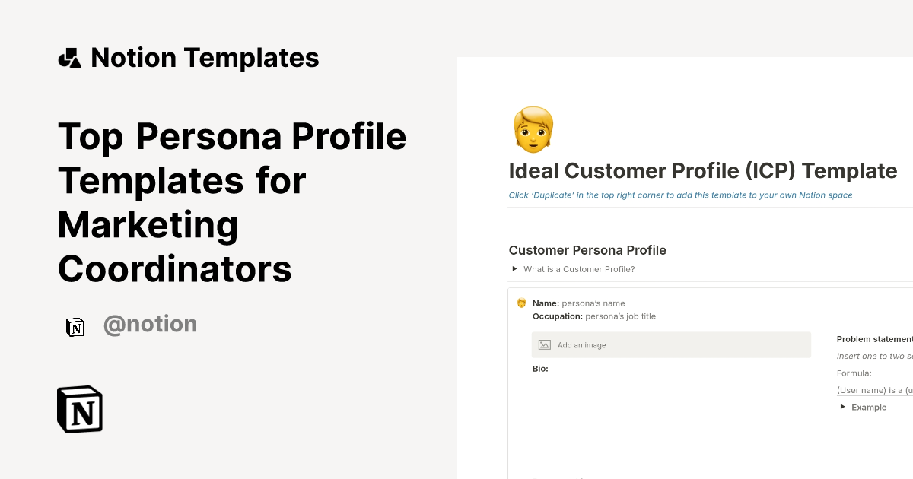Click the large Notion N logo

(x=79, y=409)
